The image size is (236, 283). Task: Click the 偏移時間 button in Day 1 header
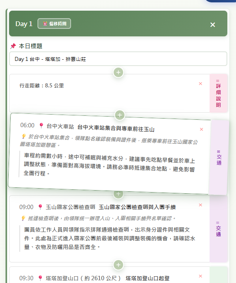[x=54, y=24]
